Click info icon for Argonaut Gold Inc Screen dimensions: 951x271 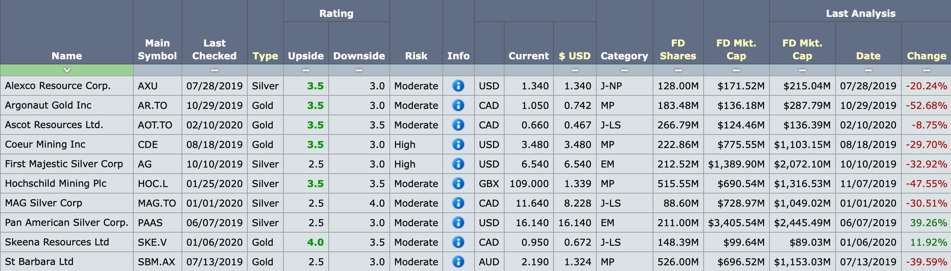pyautogui.click(x=458, y=106)
